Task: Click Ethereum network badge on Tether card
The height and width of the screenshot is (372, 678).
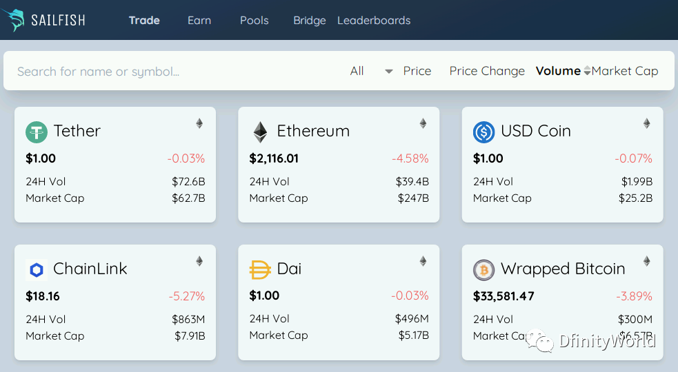Action: click(199, 123)
